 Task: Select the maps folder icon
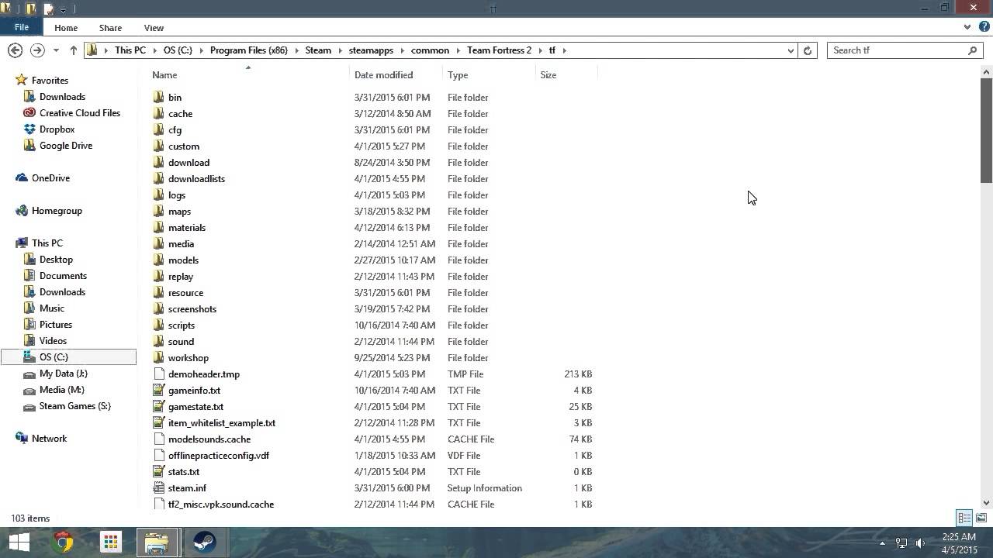[159, 211]
